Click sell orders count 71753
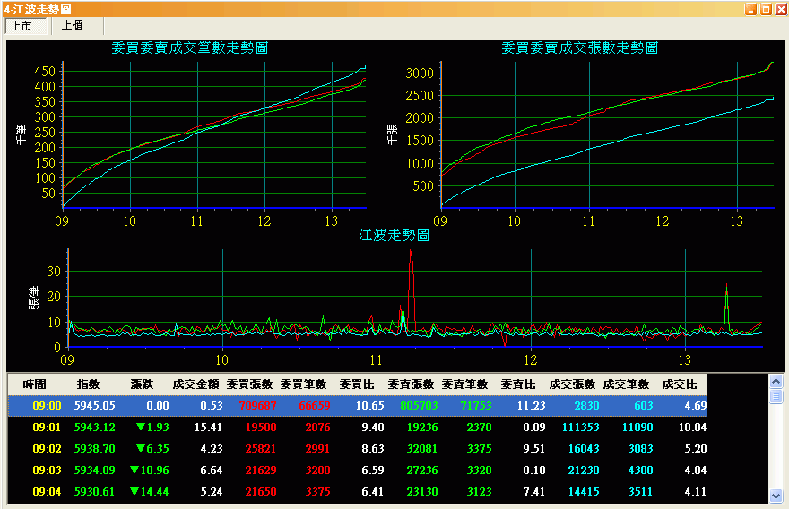Image resolution: width=789 pixels, height=509 pixels. pyautogui.click(x=475, y=405)
